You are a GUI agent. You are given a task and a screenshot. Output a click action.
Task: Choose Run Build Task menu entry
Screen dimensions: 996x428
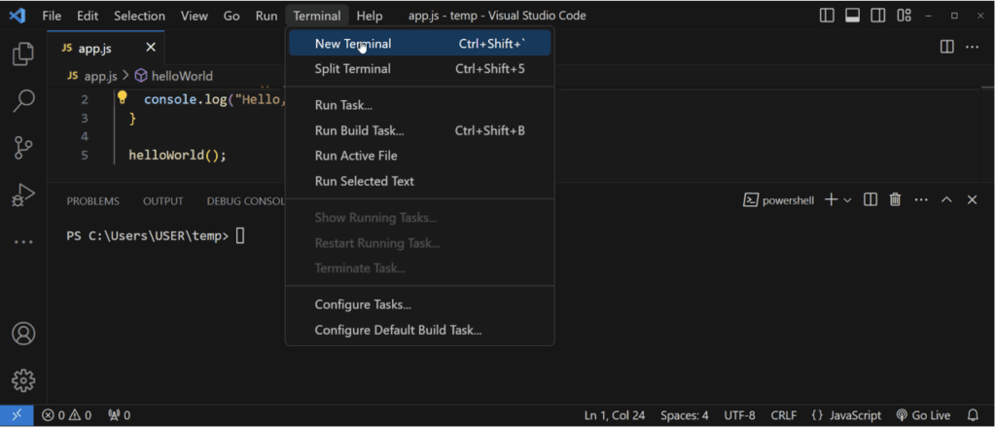[x=359, y=130]
